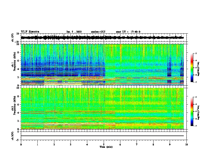The height and width of the screenshot is (162, 210).
Task: Click time axis tick label "4"
Action: pos(87,145)
